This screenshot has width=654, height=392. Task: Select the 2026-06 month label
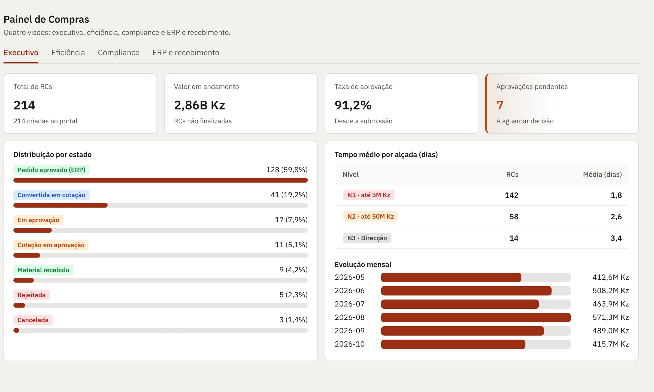350,291
